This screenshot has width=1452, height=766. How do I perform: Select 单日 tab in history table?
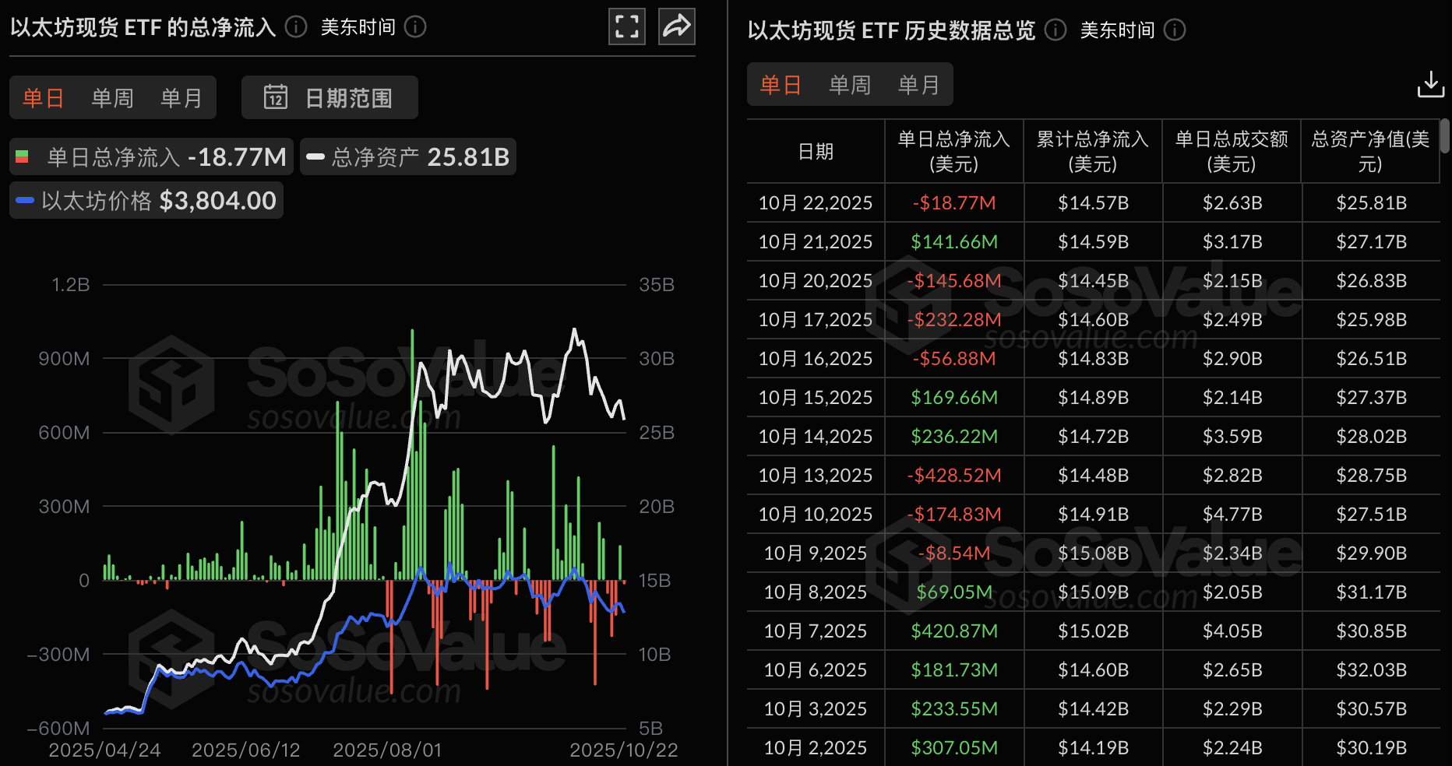[x=781, y=85]
